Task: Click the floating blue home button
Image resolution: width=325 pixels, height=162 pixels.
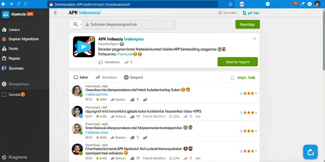Action: pyautogui.click(x=310, y=152)
